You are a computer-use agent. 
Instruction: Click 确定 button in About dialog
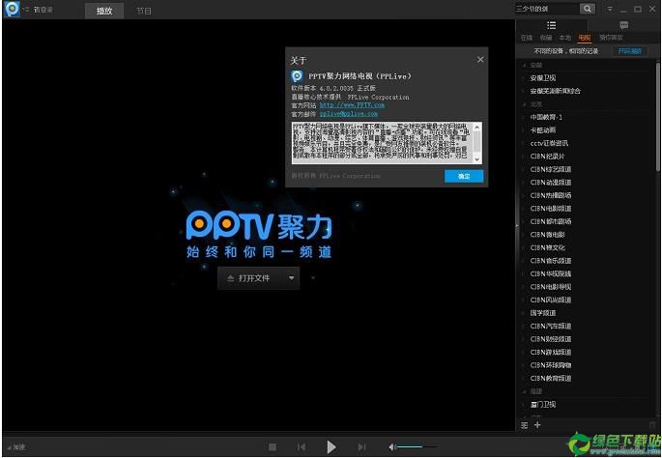(463, 176)
